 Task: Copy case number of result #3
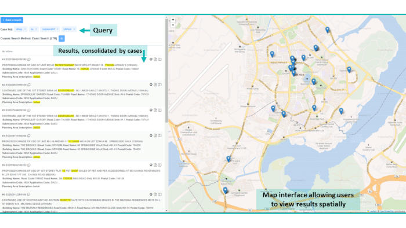[29, 111]
